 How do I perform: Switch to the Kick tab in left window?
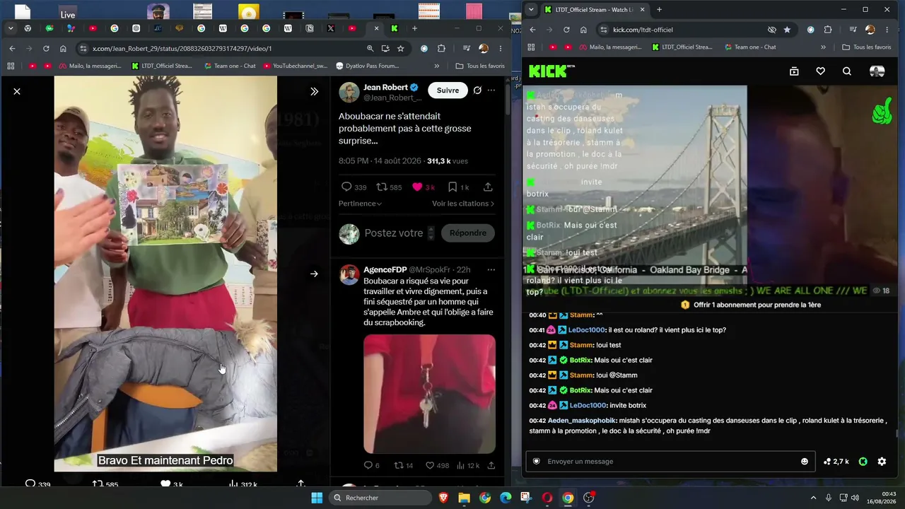(x=394, y=28)
